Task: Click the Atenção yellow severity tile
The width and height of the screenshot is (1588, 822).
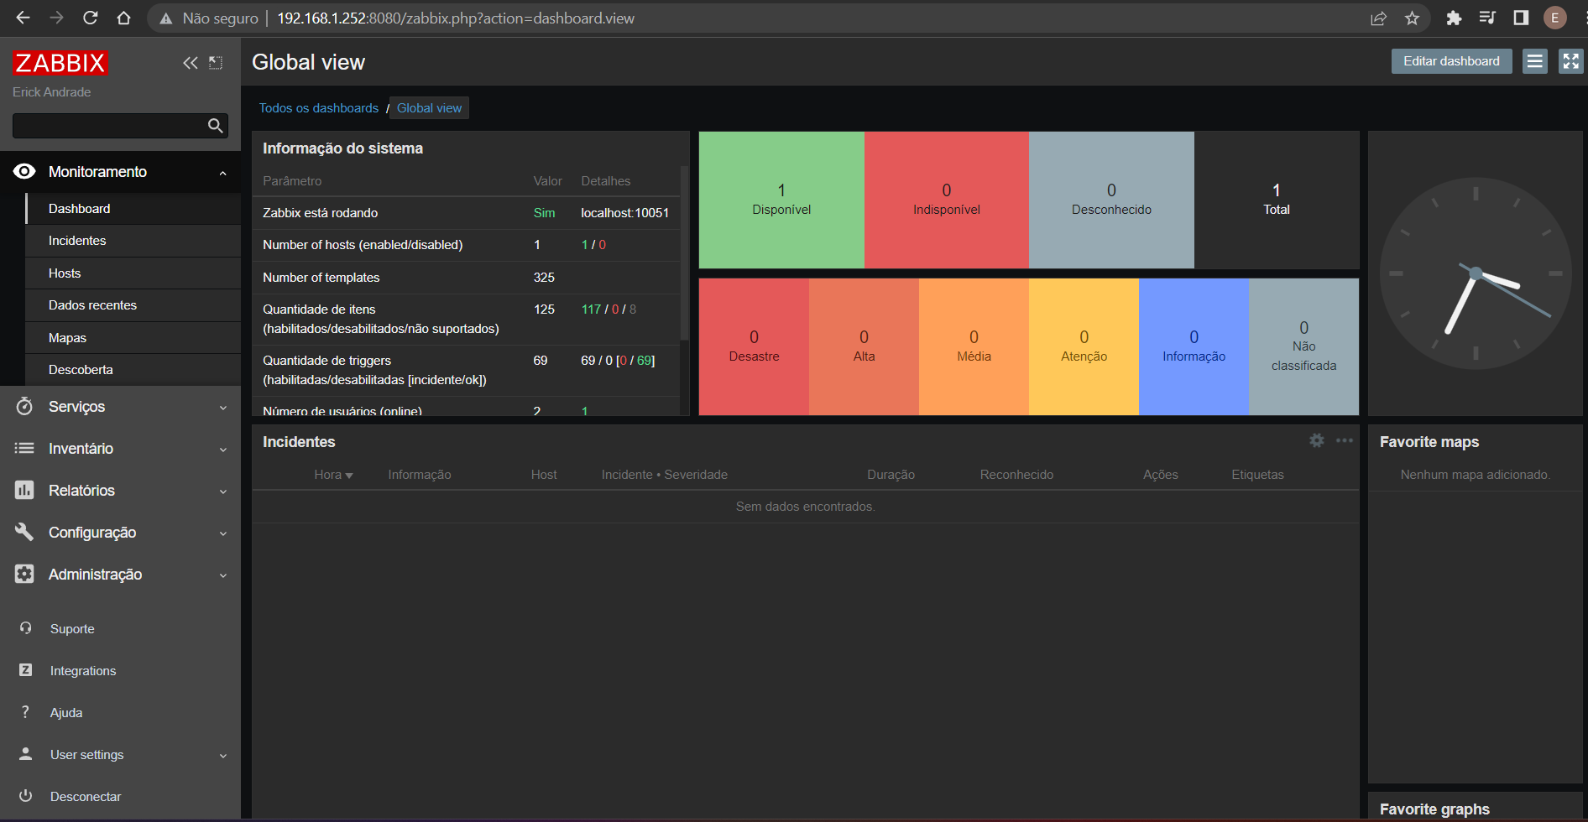Action: (x=1084, y=346)
